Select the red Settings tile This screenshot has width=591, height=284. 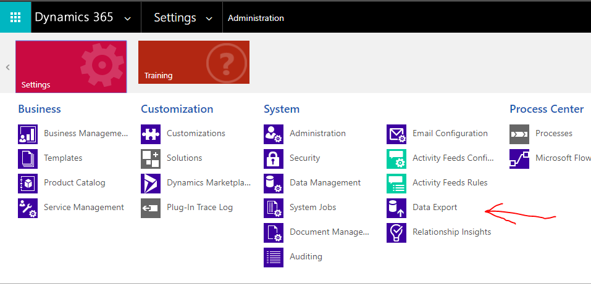click(x=71, y=66)
